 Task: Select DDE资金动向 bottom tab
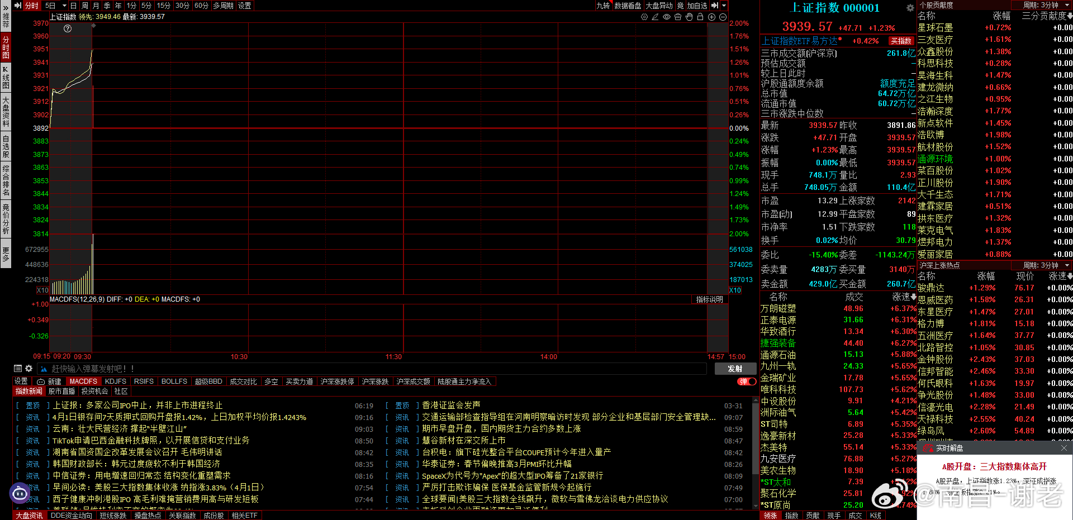tap(72, 516)
